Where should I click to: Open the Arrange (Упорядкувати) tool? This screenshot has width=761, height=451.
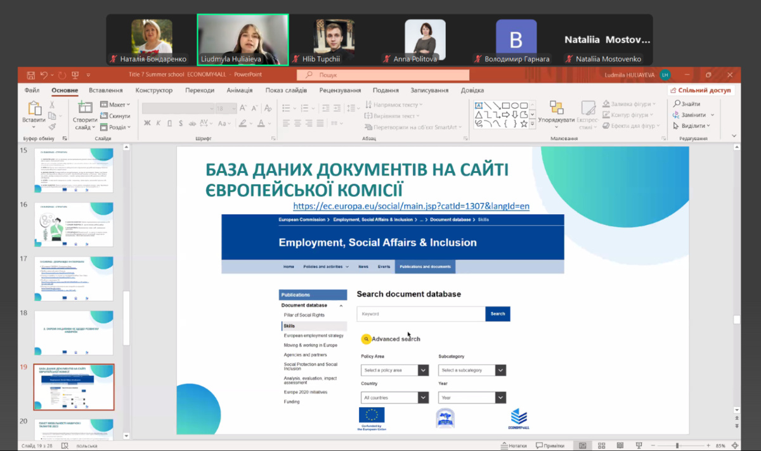556,114
